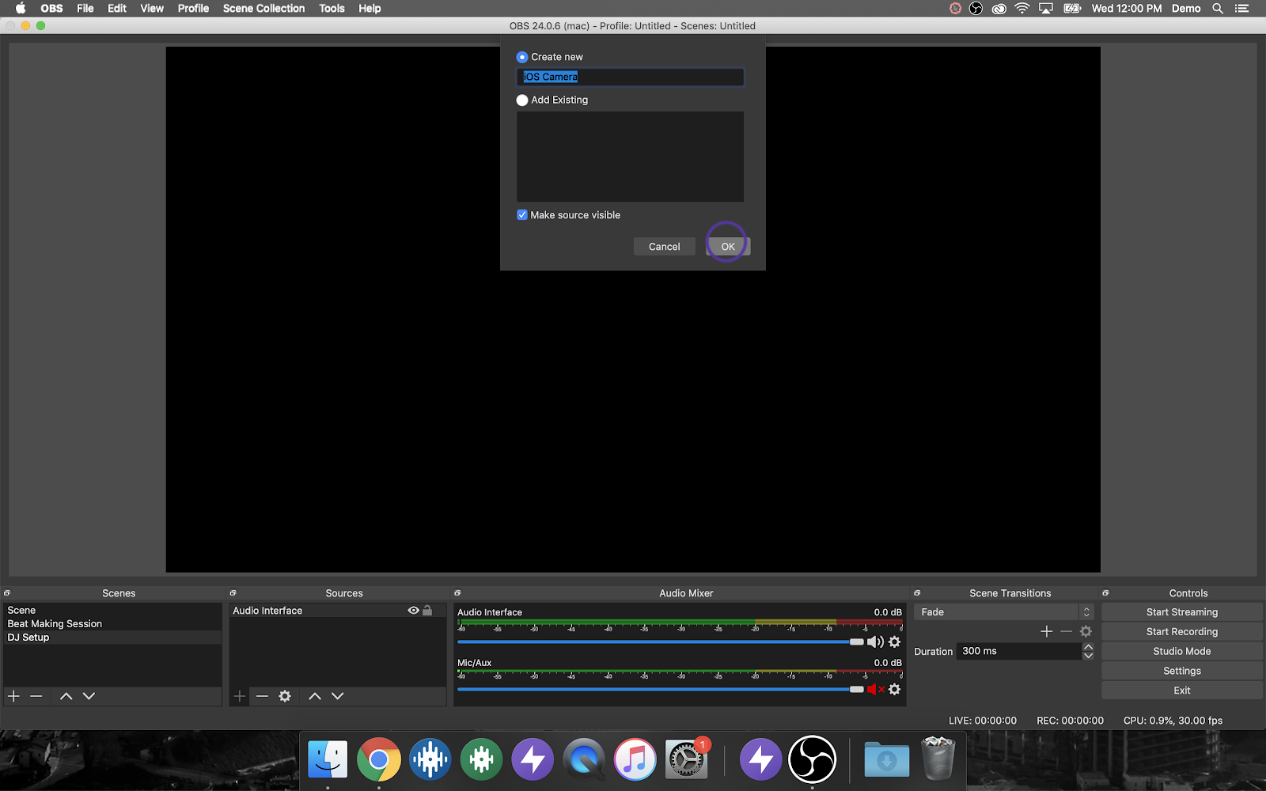Image resolution: width=1266 pixels, height=791 pixels.
Task: Decrease the transition duration with down arrow
Action: pyautogui.click(x=1088, y=656)
